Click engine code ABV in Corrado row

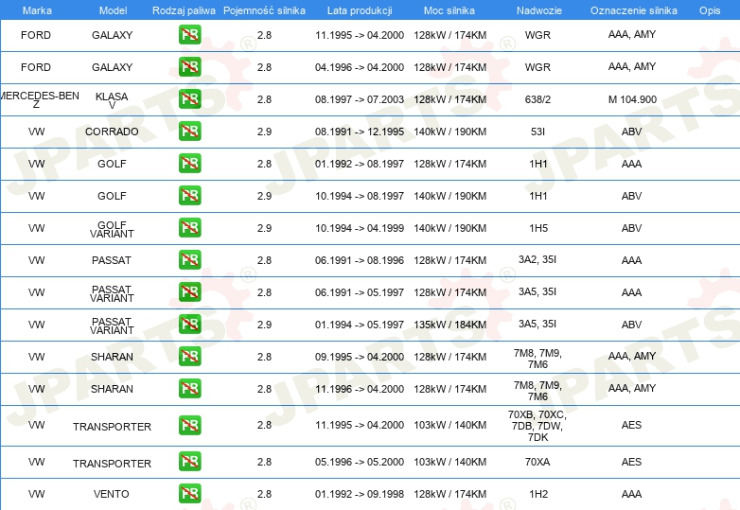point(631,132)
